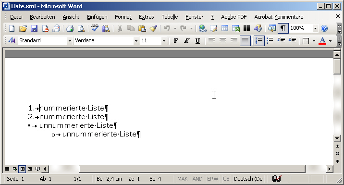The width and height of the screenshot is (344, 185).
Task: Click the Insert Hyperlink globe icon
Action: click(x=202, y=28)
